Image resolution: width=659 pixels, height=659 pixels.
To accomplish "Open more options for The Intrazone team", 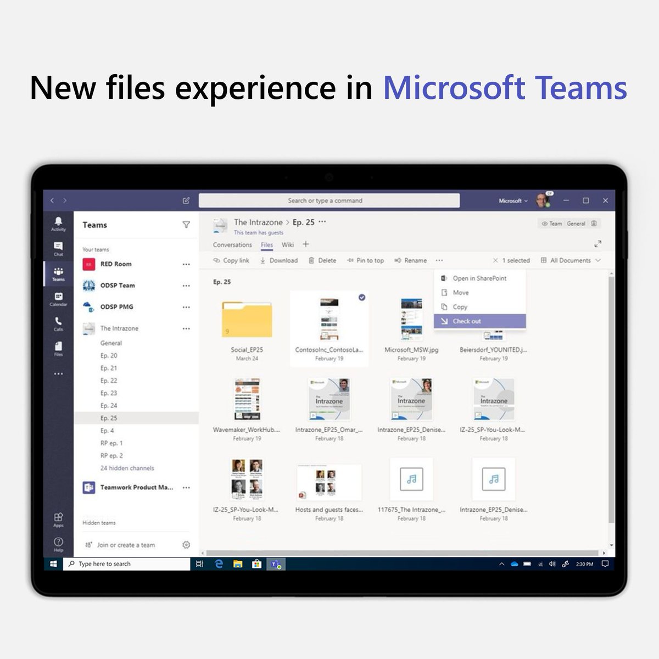I will coord(186,328).
